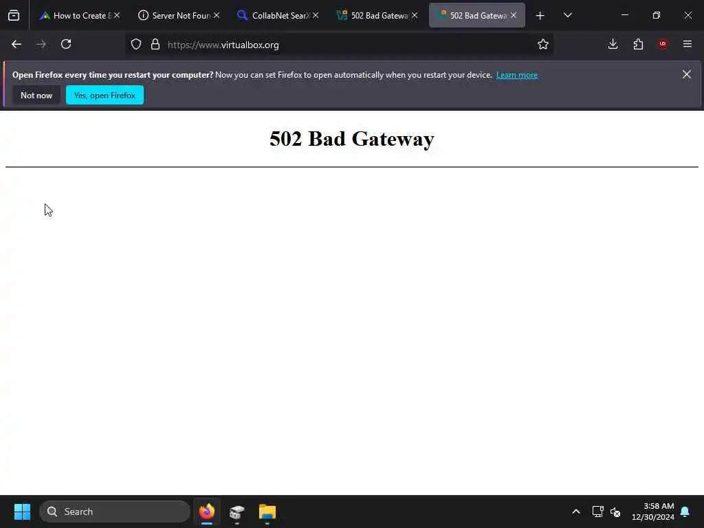Close the first 502 Bad Gateway tab
Screen dimensions: 704x528
click(x=415, y=15)
